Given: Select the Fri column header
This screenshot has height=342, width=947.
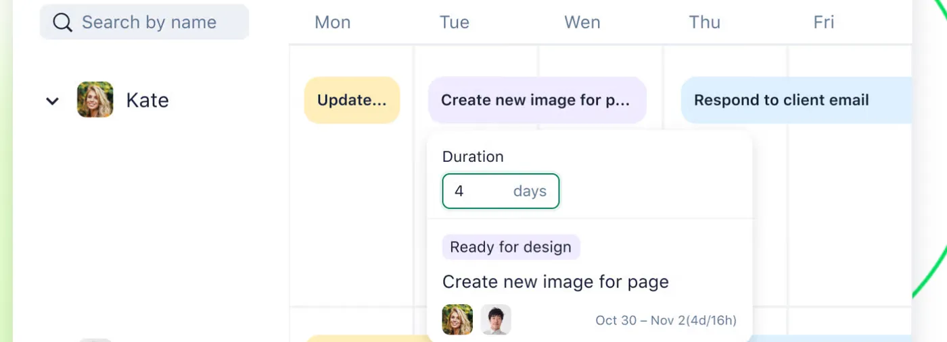Looking at the screenshot, I should click(x=823, y=22).
